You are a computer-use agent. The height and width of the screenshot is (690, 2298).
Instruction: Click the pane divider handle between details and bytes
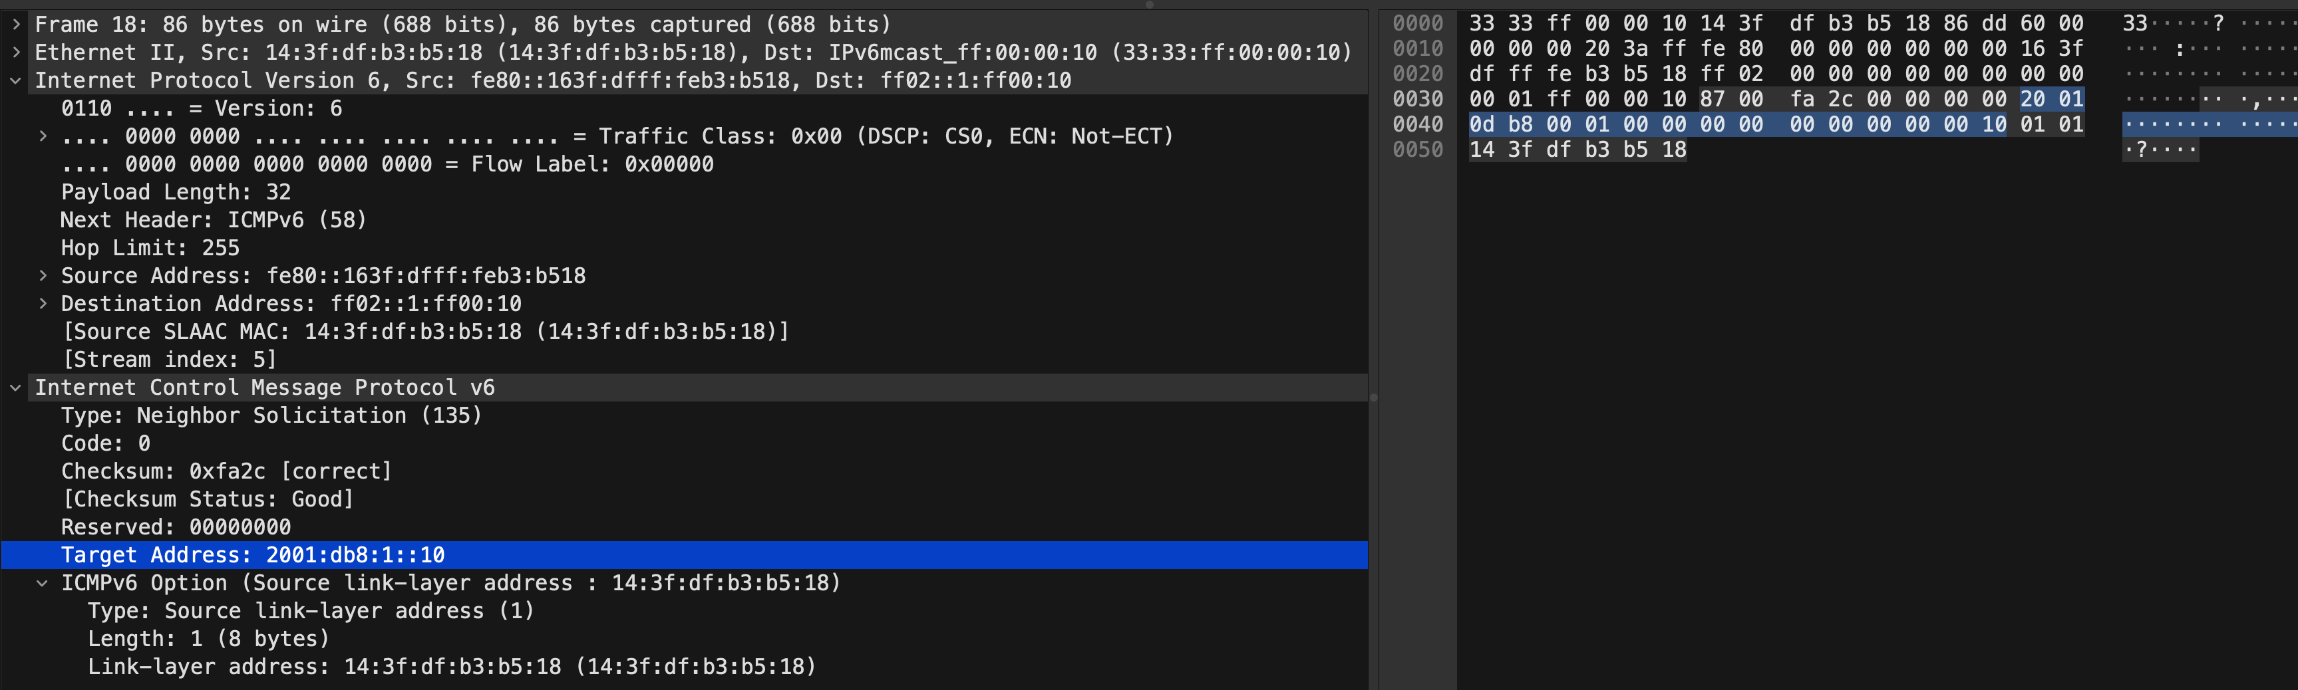click(x=1374, y=398)
